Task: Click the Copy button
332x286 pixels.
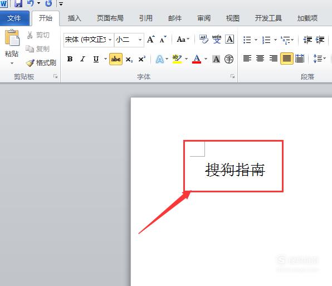Action: [37, 49]
